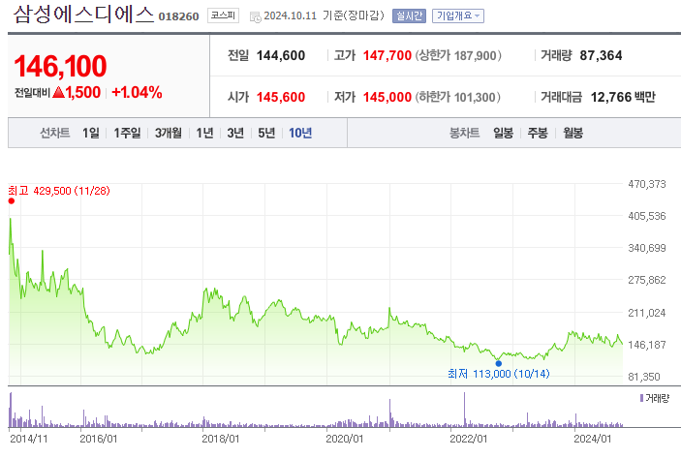681x458 pixels.
Task: Click the purple 거래량 volume legend
Action: (655, 398)
